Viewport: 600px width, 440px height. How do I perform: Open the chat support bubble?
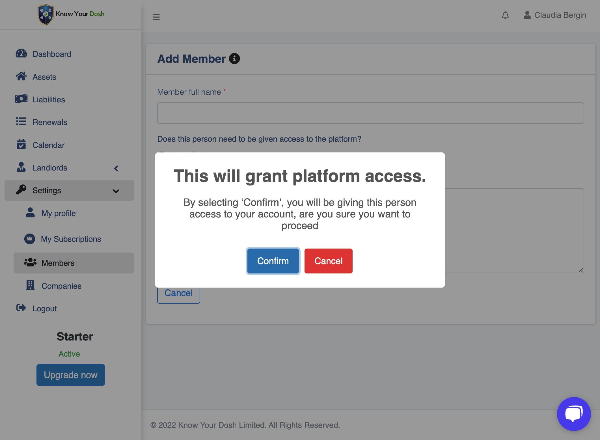coord(573,414)
